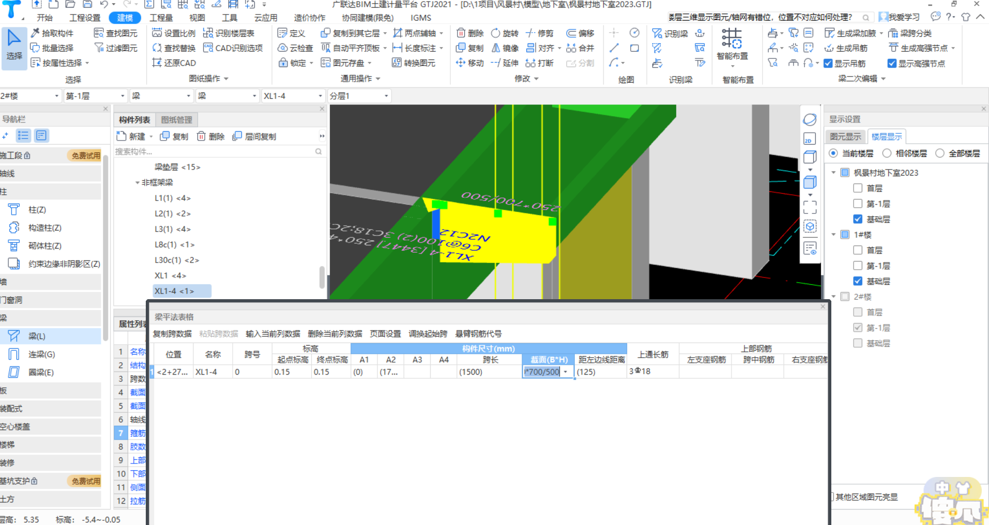Click 上通长筋 cell showing 3⌀18
The height and width of the screenshot is (525, 989).
coord(653,372)
